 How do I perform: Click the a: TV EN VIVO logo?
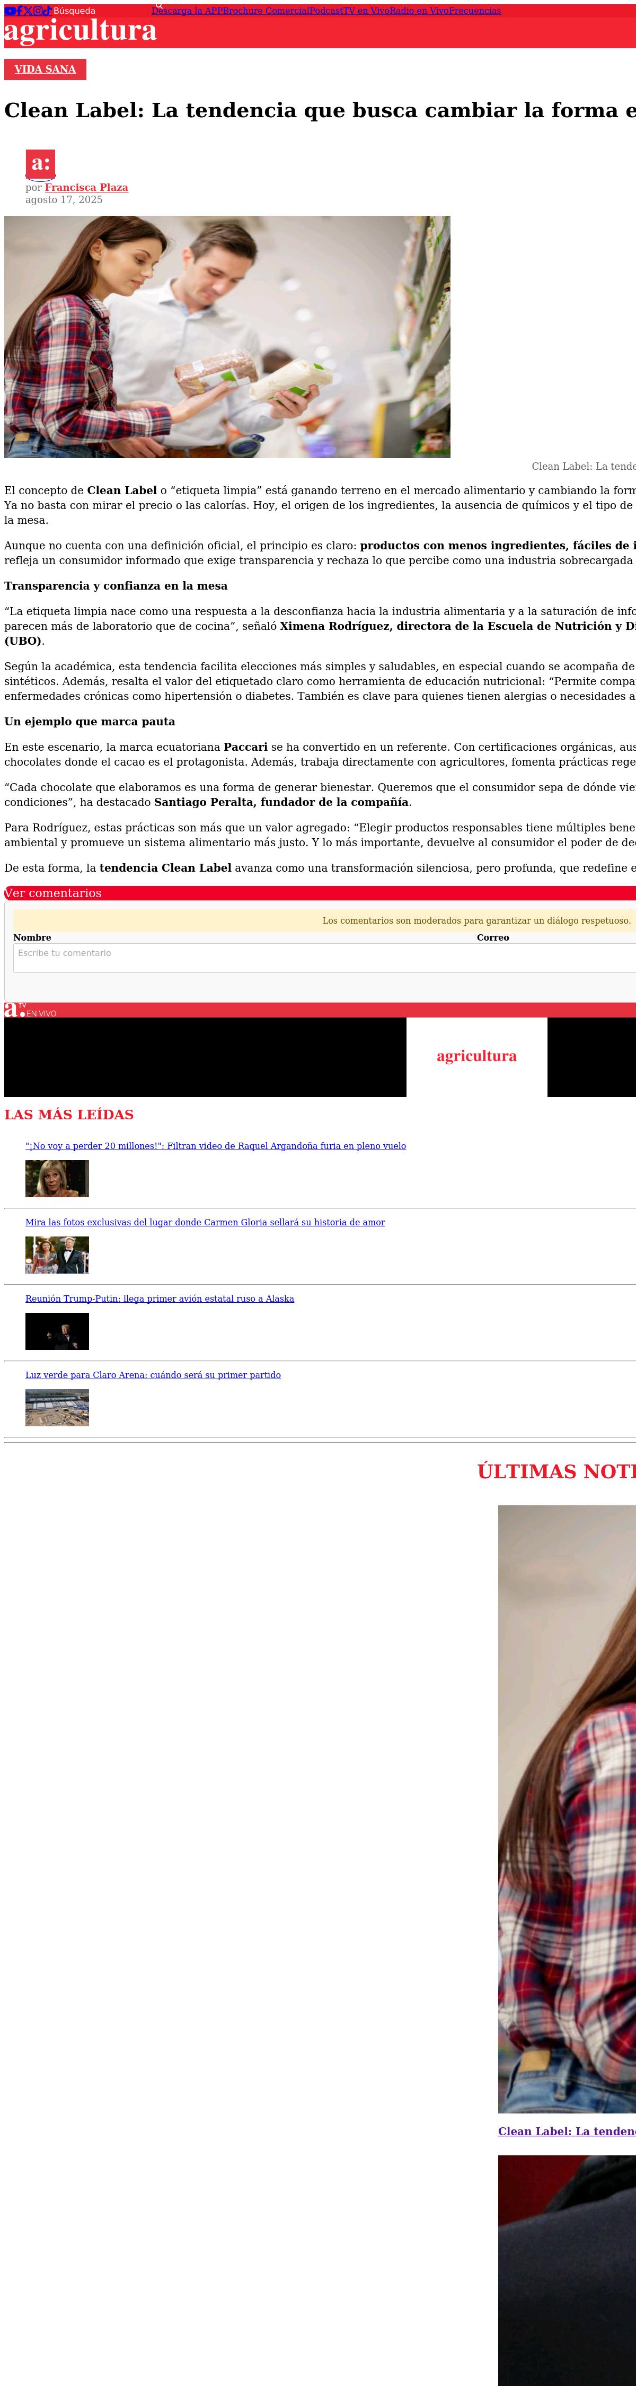[30, 1010]
